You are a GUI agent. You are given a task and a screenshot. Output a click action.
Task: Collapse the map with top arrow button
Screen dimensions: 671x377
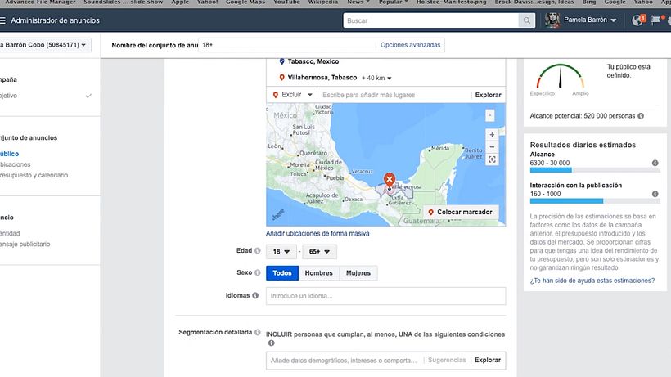coord(490,115)
